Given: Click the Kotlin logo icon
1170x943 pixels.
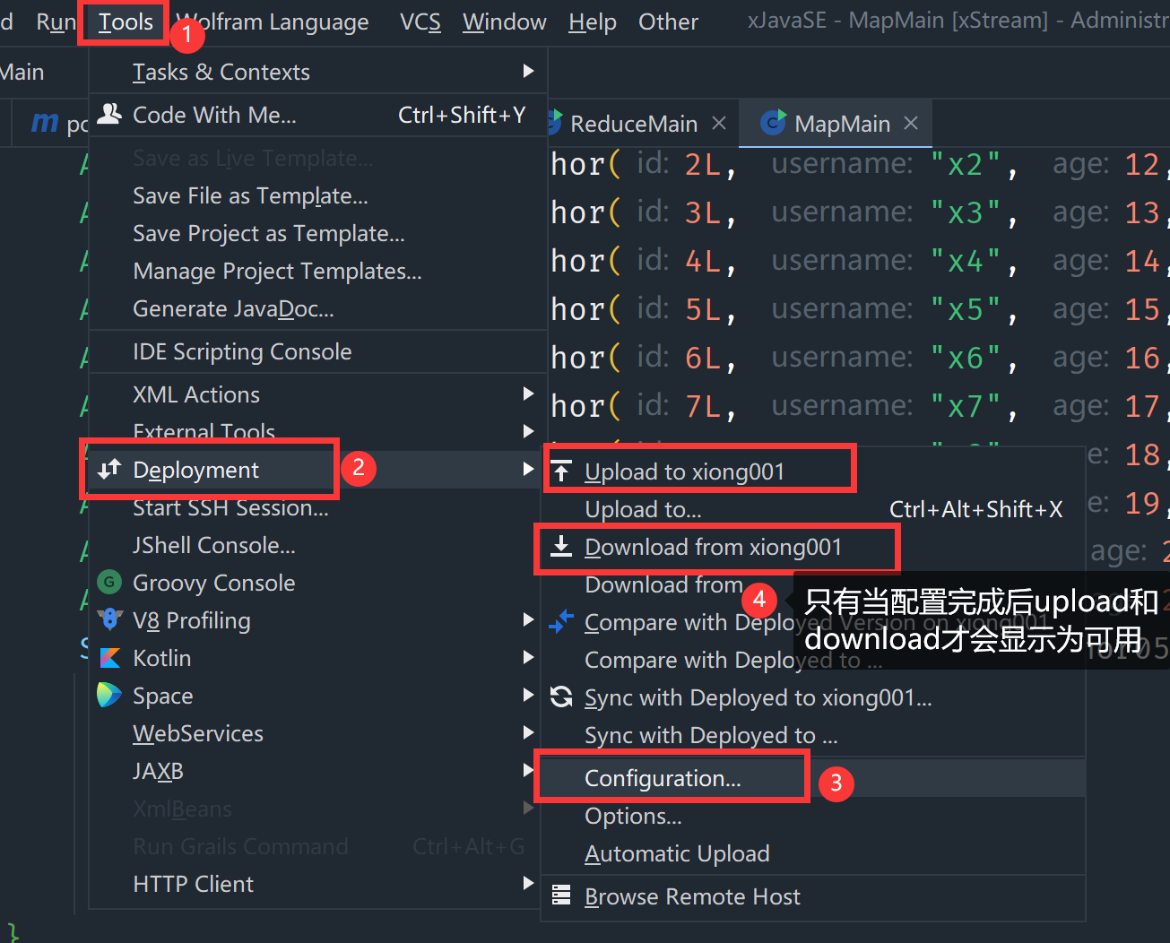Looking at the screenshot, I should [x=109, y=658].
